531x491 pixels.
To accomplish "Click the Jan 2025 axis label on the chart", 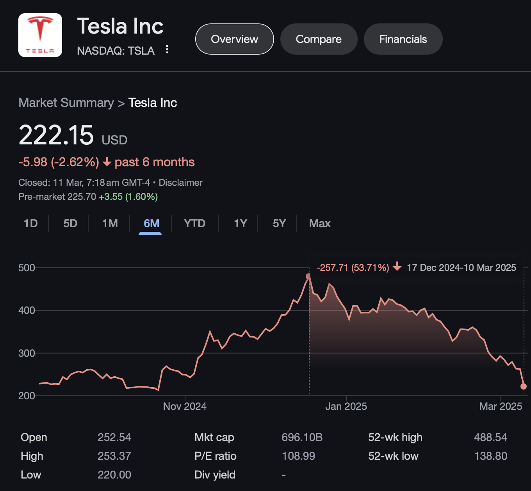I will pos(346,406).
